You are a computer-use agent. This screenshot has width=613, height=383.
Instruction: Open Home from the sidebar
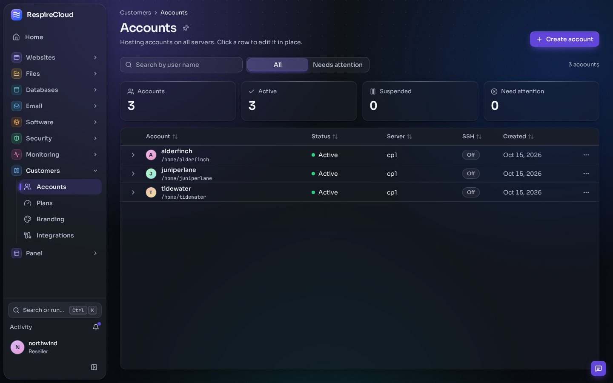(x=55, y=37)
